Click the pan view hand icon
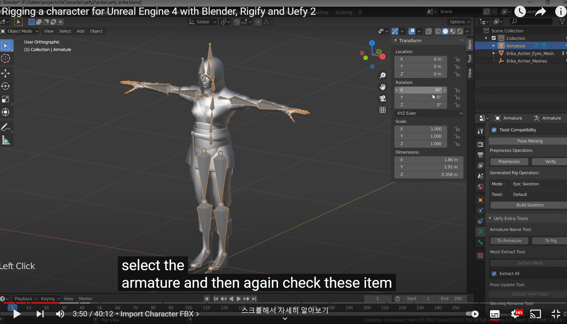Screen dimensions: 567x324 (383, 87)
